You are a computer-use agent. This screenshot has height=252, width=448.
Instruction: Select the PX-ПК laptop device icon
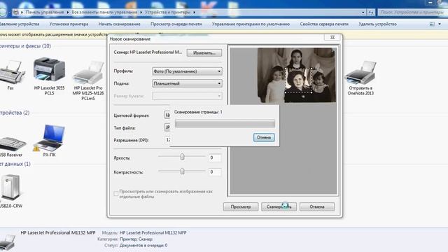point(50,139)
